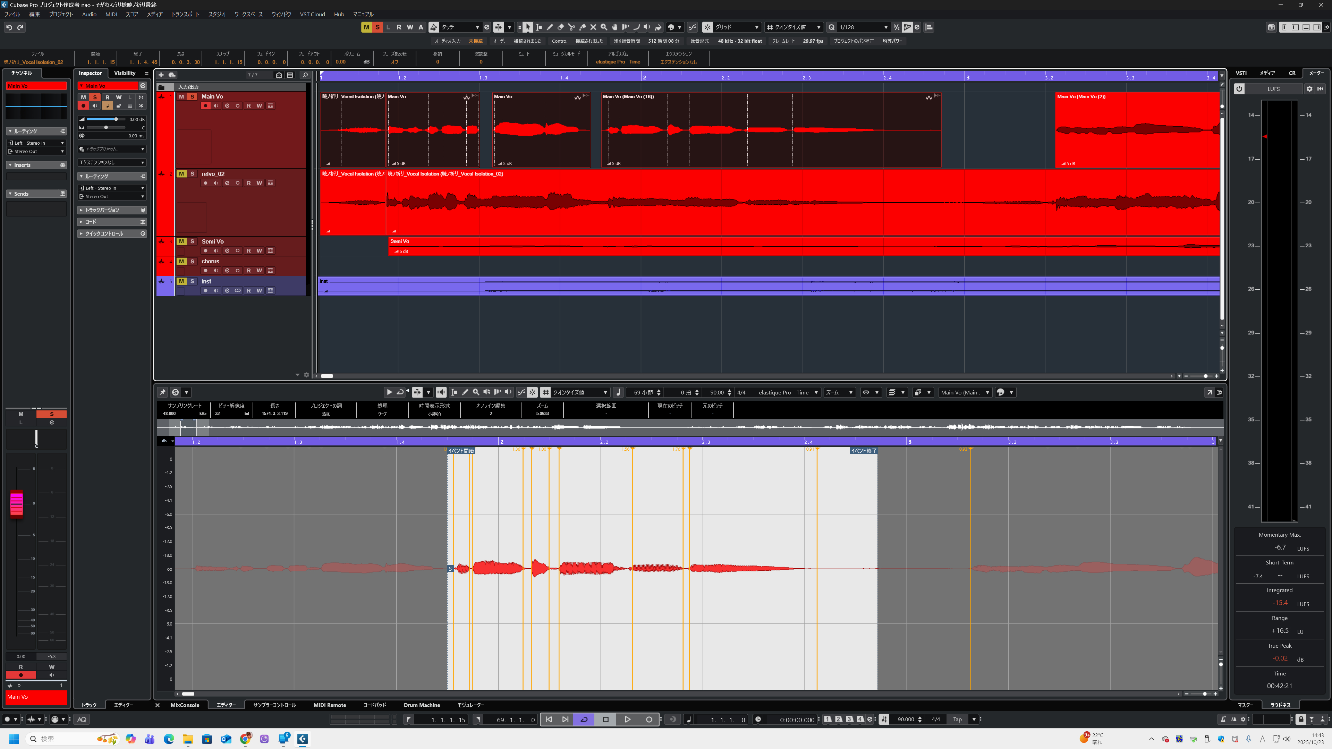Select the Mute X tool
This screenshot has width=1332, height=749.
point(593,27)
